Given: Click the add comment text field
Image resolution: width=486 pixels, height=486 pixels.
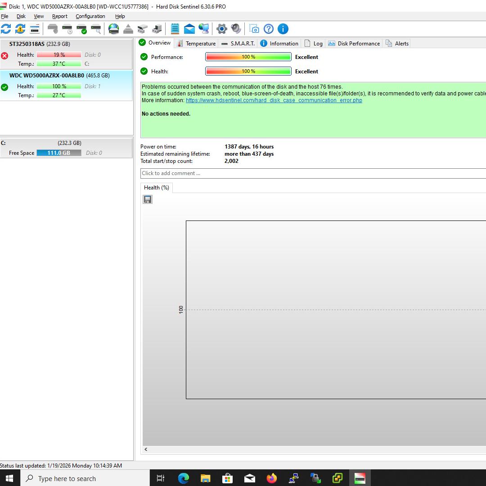Looking at the screenshot, I should [310, 173].
